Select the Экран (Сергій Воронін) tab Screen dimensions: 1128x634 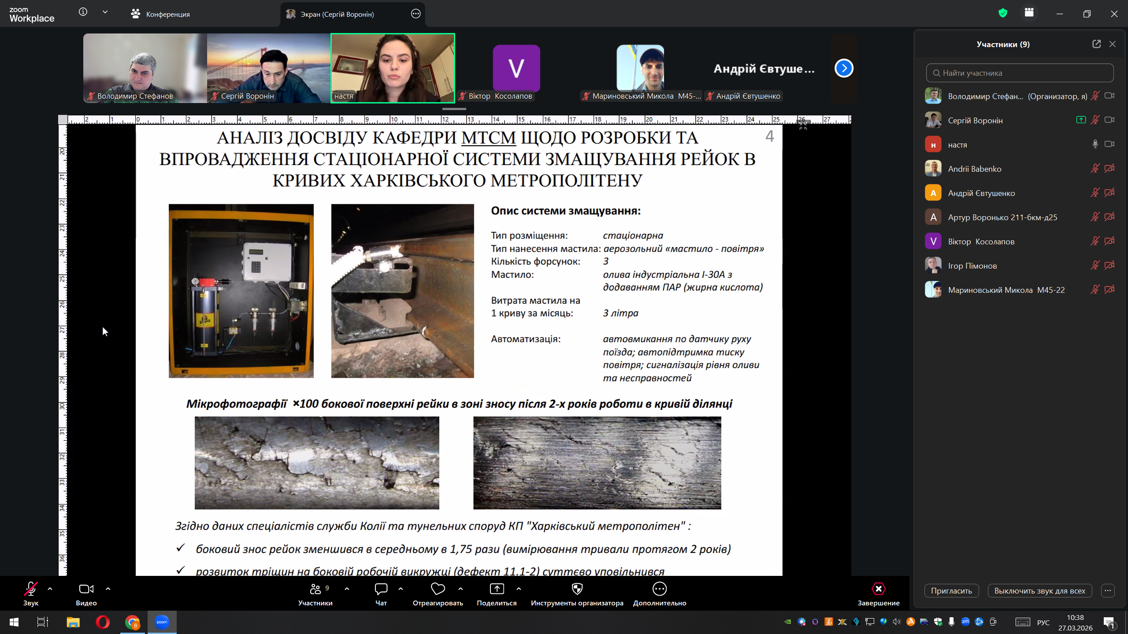coord(337,14)
